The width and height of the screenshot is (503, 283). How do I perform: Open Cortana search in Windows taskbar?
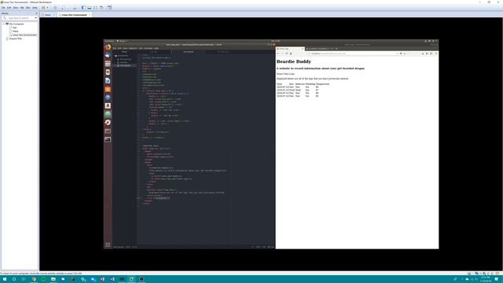click(14, 279)
